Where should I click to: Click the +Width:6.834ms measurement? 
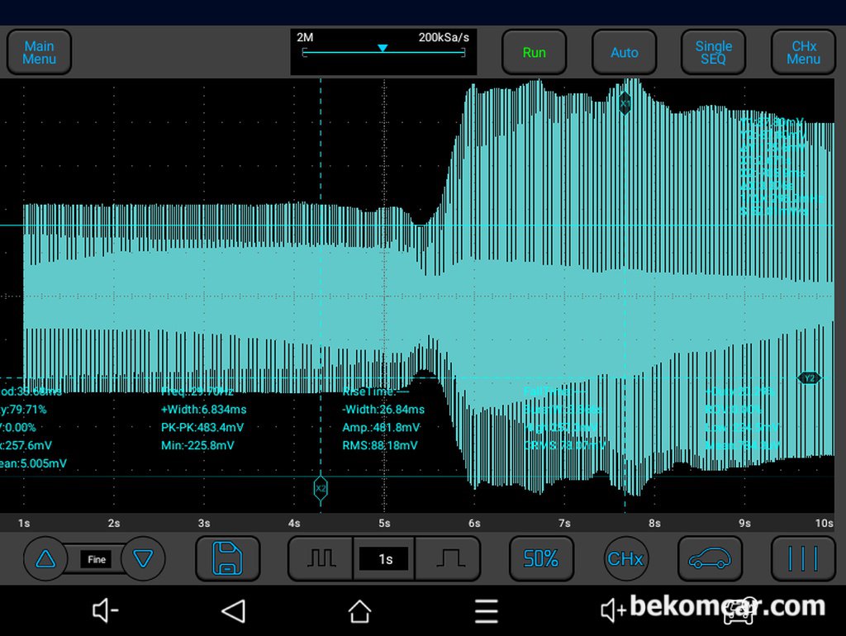point(204,410)
